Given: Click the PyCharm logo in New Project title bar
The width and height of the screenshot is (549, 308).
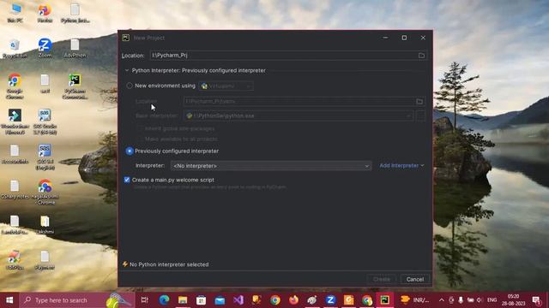Looking at the screenshot, I should coord(126,38).
